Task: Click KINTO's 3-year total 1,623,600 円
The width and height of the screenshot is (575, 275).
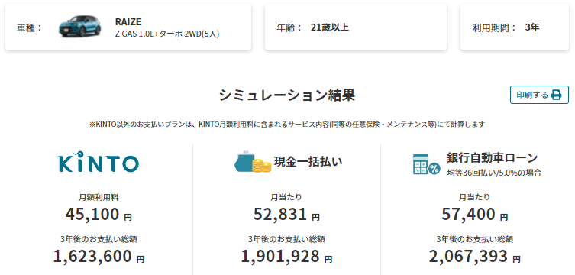Action: pyautogui.click(x=99, y=257)
